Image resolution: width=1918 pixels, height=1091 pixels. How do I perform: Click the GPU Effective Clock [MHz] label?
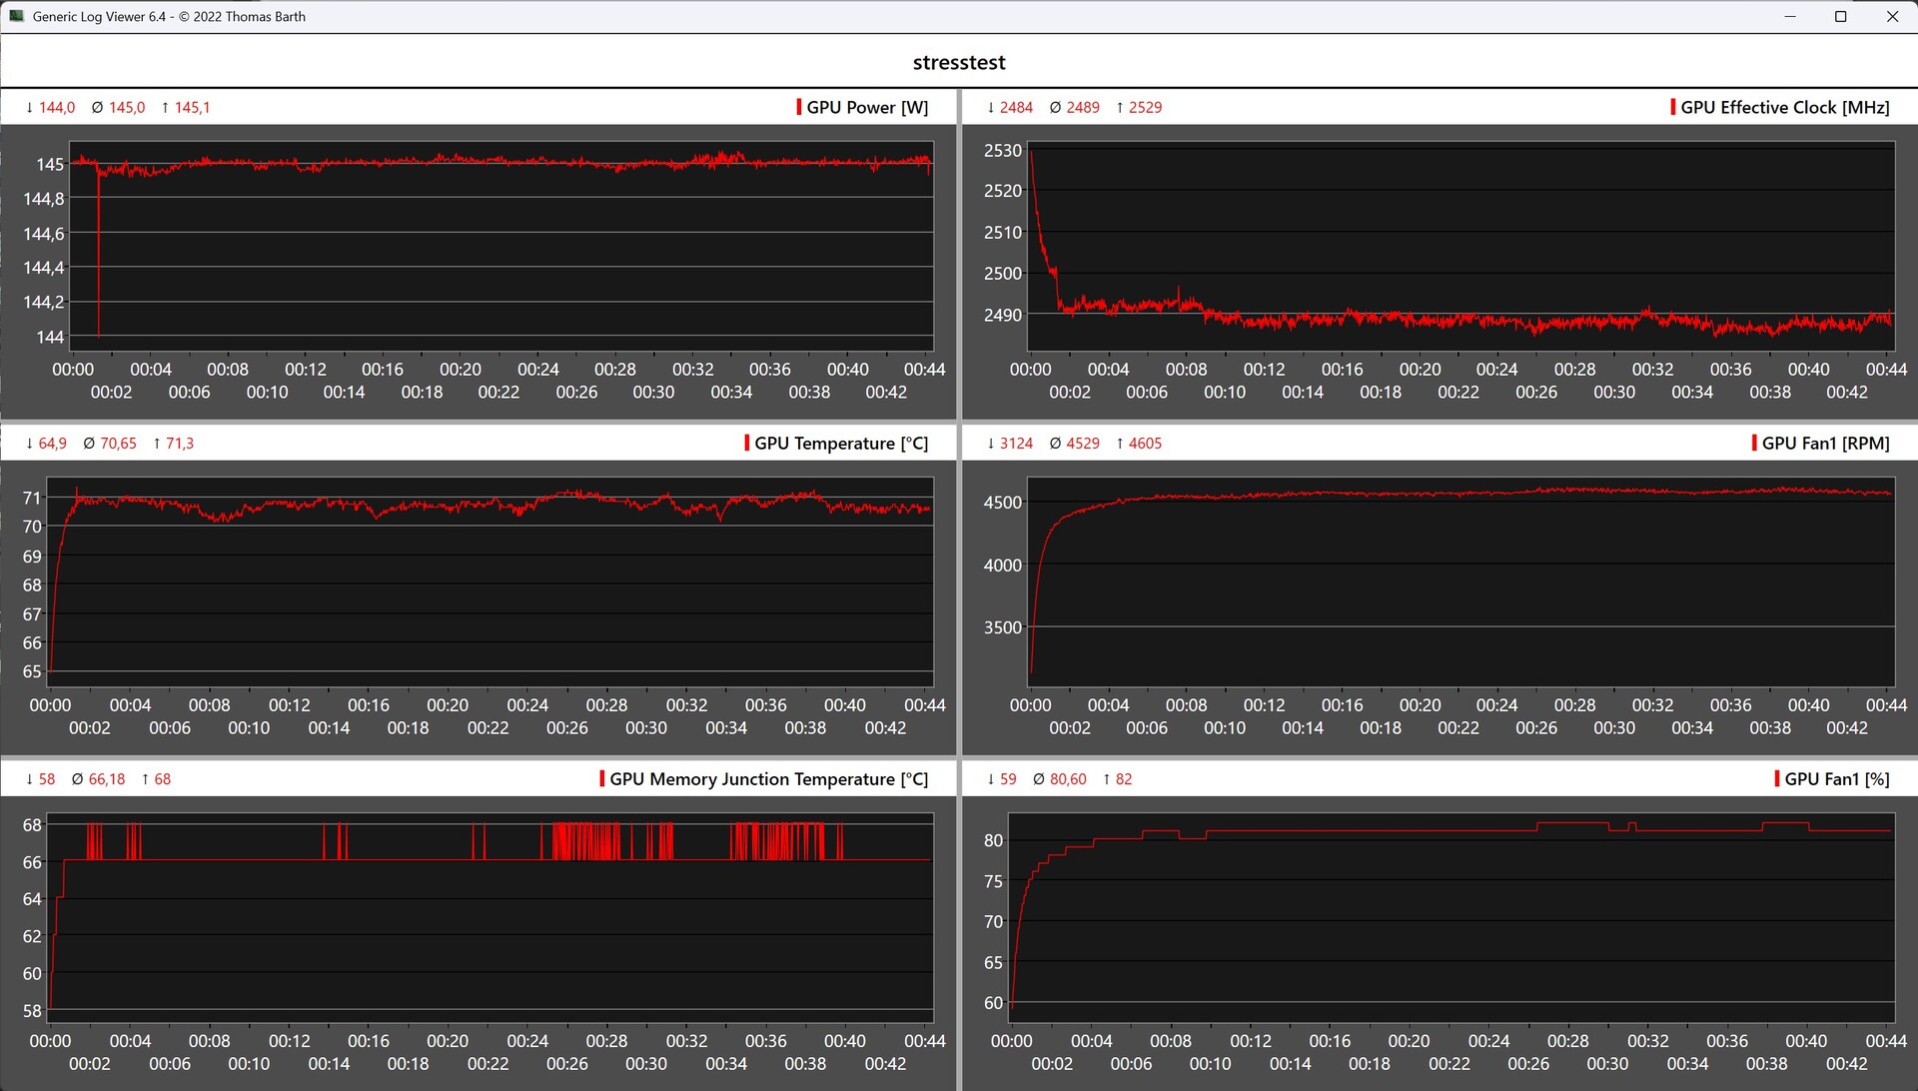[x=1784, y=107]
